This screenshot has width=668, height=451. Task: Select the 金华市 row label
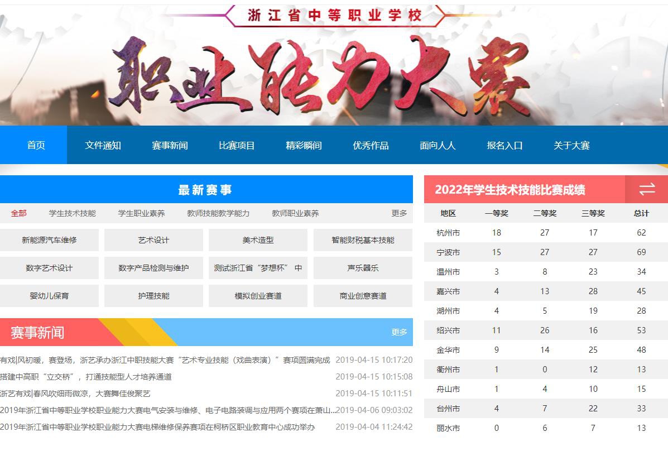448,350
